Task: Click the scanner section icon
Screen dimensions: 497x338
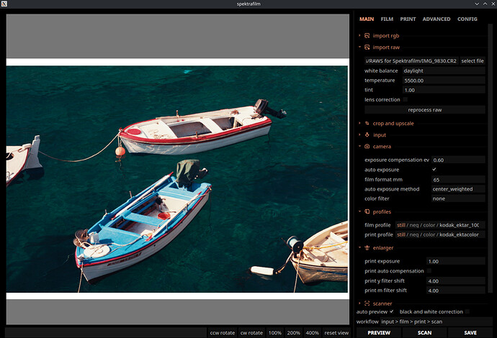Action: tap(367, 303)
